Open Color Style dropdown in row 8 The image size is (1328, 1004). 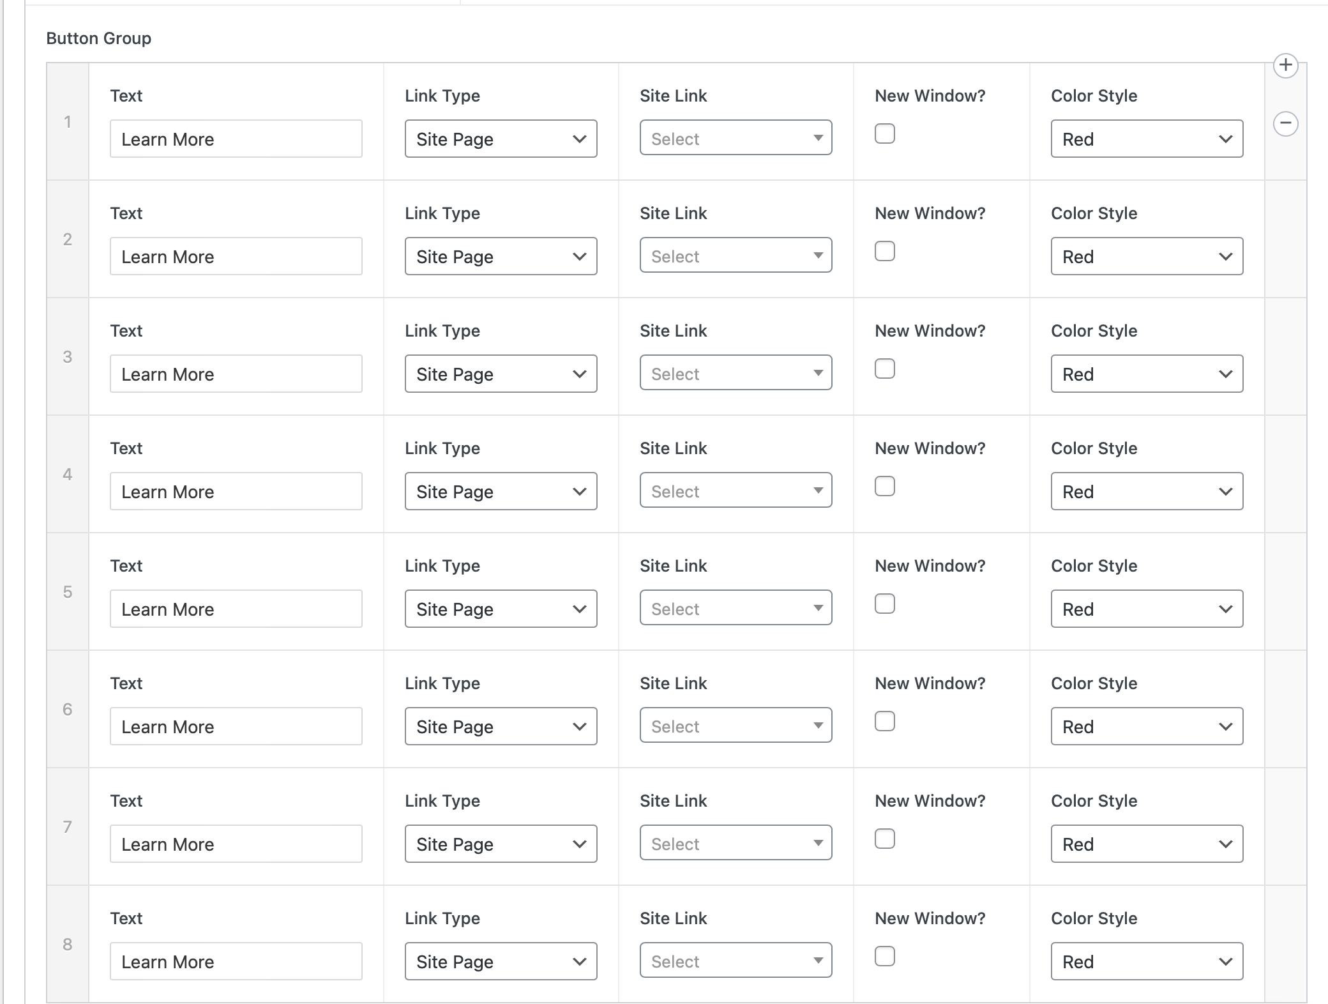1147,961
